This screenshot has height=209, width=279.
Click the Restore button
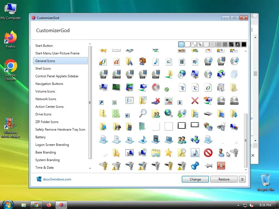click(x=224, y=179)
